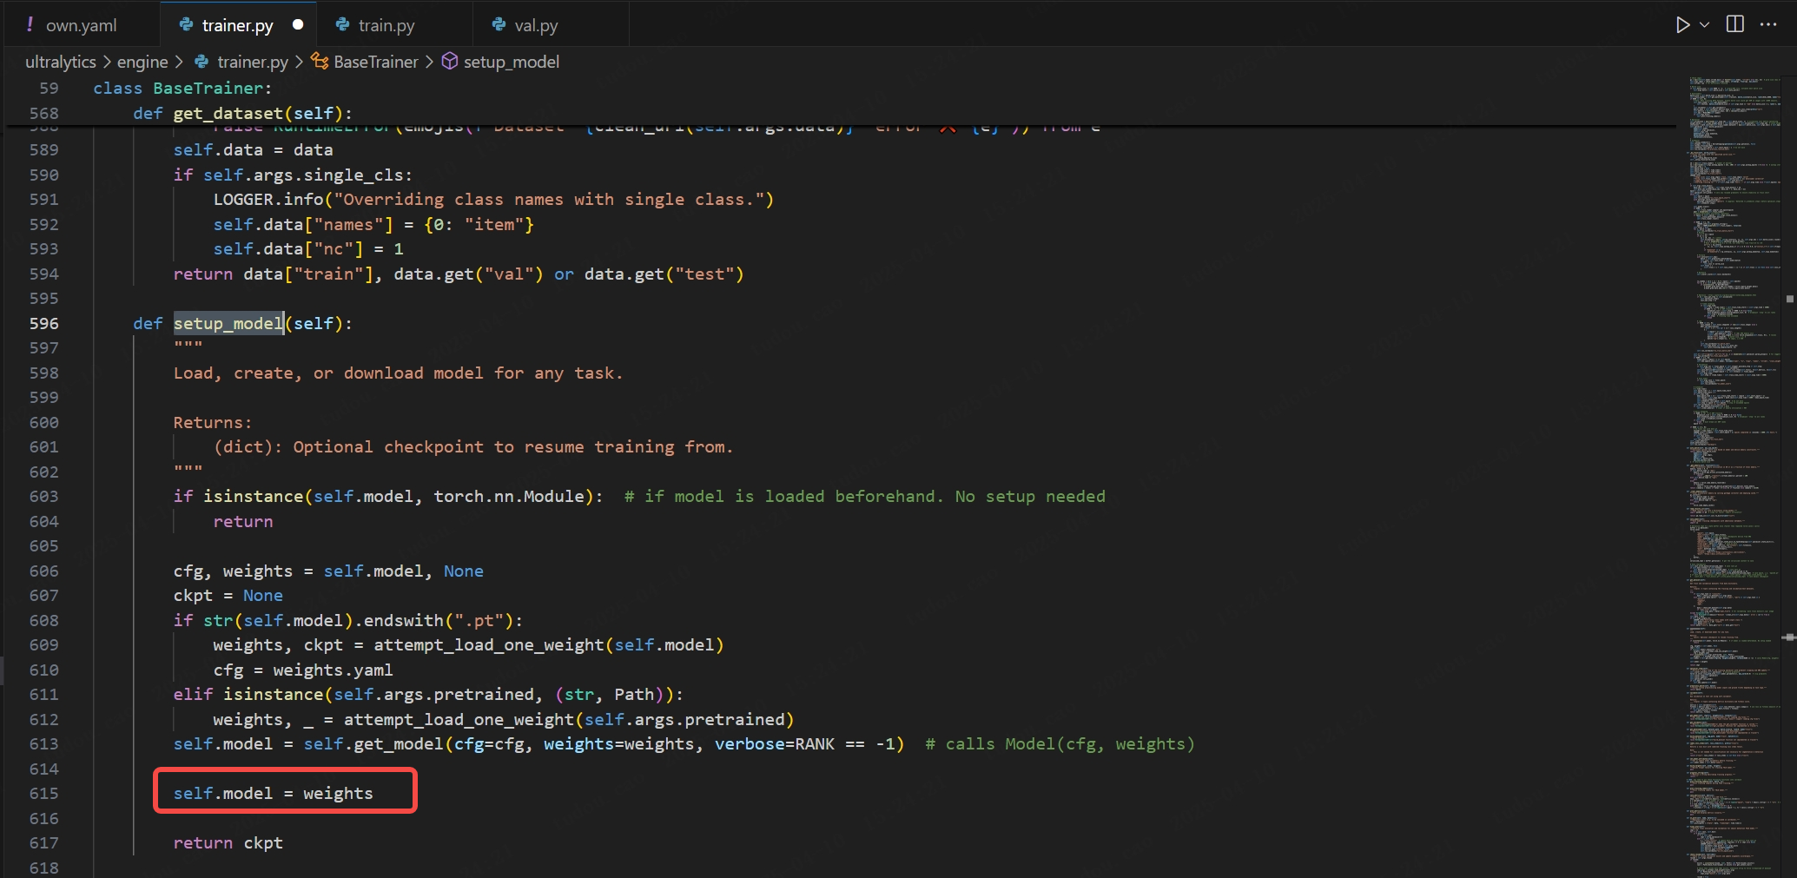Click the Python icon on val.py tab
This screenshot has width=1797, height=878.
pyautogui.click(x=499, y=25)
